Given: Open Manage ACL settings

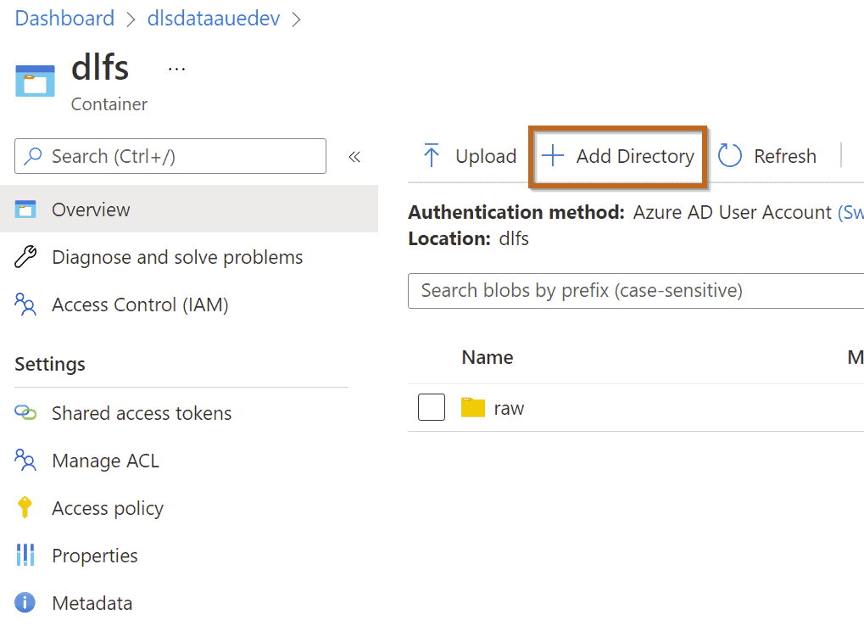Looking at the screenshot, I should pos(105,461).
